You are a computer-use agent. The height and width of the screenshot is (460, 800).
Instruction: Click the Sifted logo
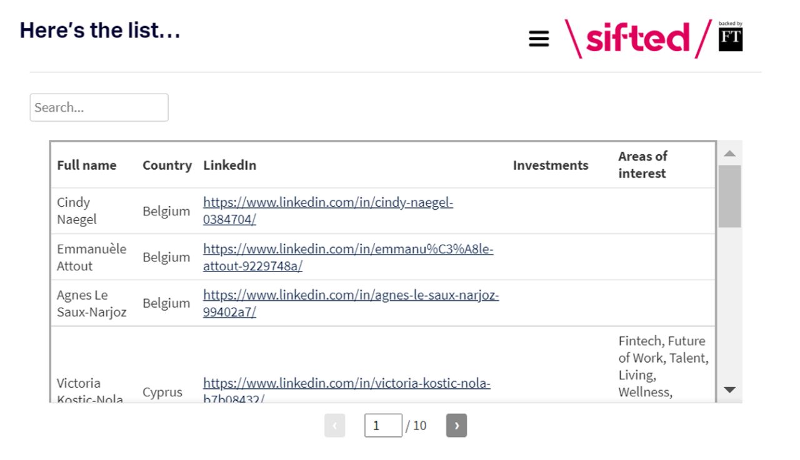click(637, 39)
